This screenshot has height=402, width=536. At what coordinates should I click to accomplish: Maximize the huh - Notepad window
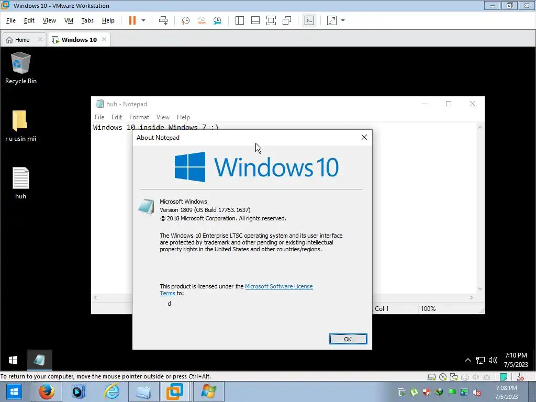click(449, 104)
